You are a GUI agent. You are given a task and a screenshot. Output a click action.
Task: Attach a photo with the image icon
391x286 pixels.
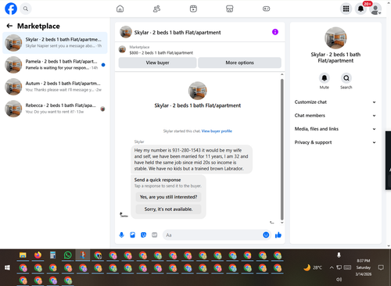pos(132,235)
